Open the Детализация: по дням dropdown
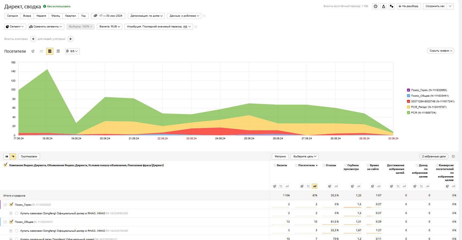Screen dimensions: 462x240 146,16
